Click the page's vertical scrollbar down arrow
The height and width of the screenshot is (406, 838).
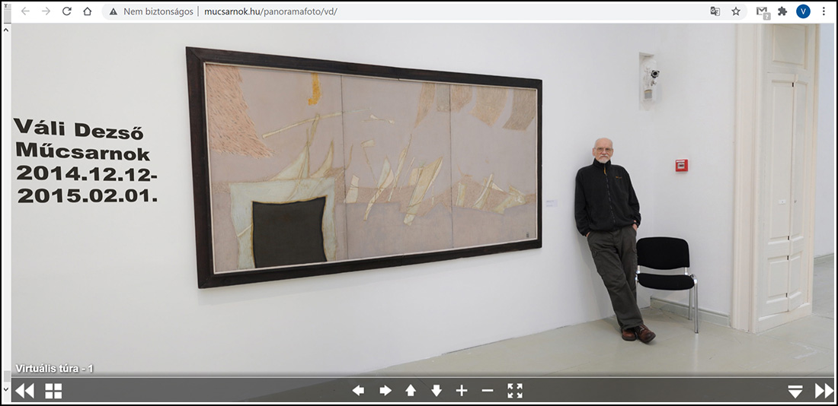5,390
